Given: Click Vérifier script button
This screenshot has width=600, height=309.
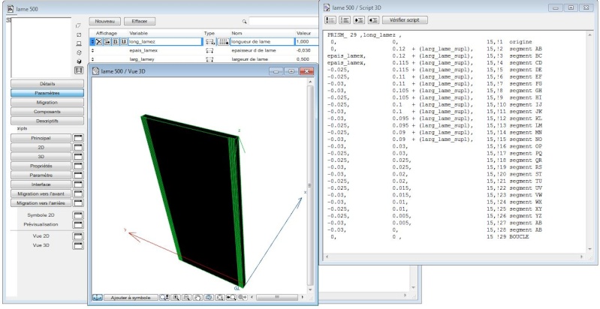Looking at the screenshot, I should (x=405, y=19).
